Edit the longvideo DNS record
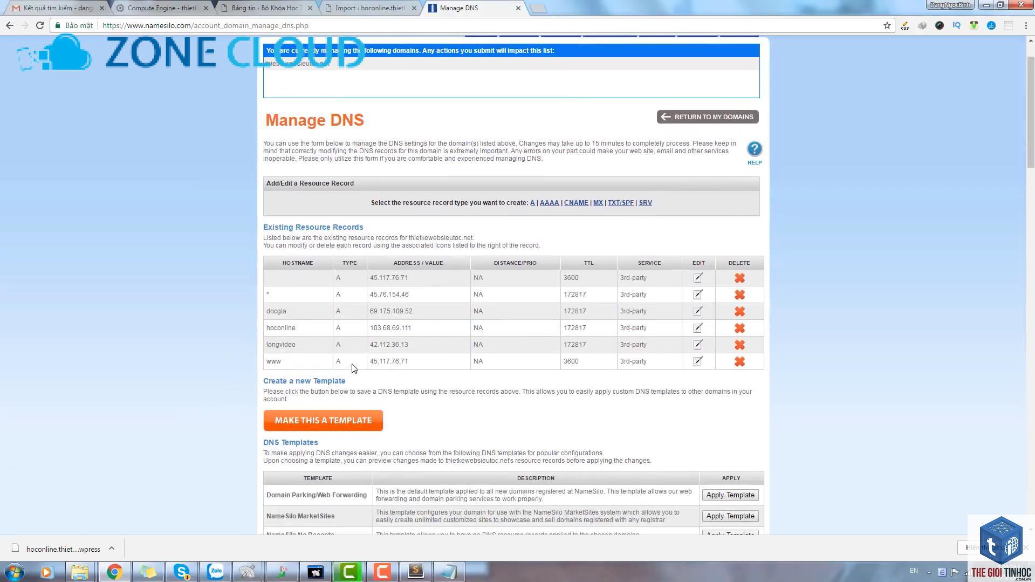1035x582 pixels. (x=698, y=345)
